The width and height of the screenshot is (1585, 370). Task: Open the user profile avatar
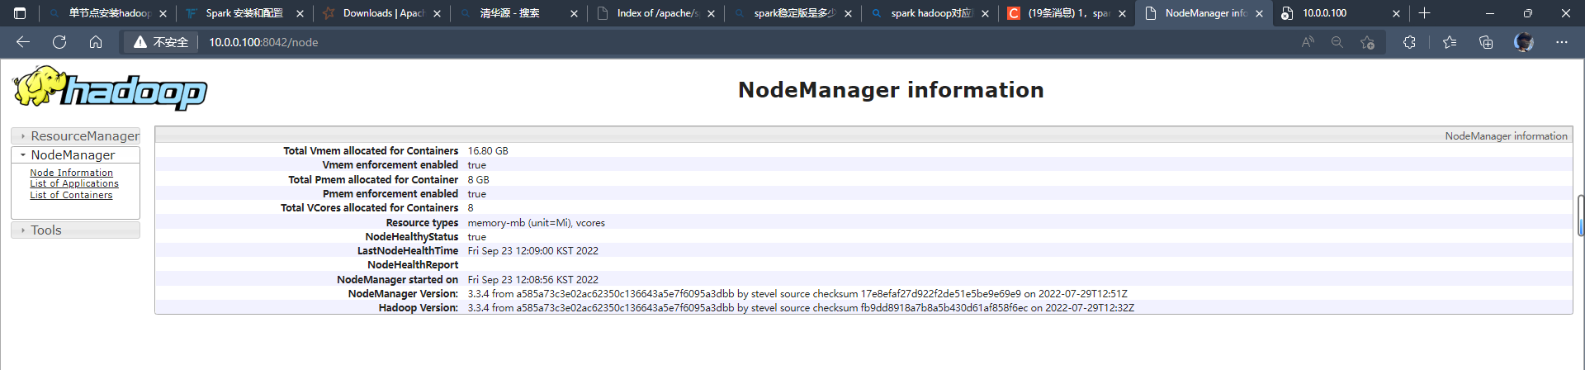tap(1524, 42)
